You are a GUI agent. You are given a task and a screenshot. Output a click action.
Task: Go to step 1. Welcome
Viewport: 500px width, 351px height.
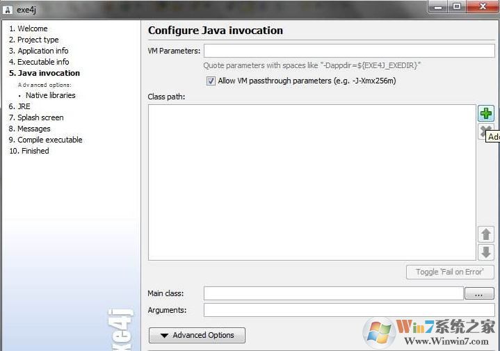click(x=29, y=28)
